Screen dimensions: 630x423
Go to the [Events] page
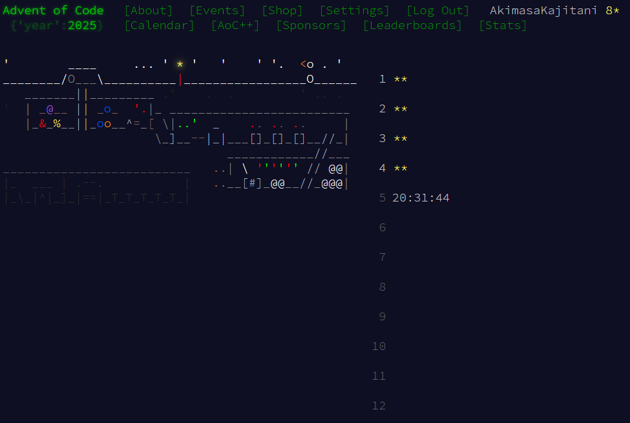(217, 10)
